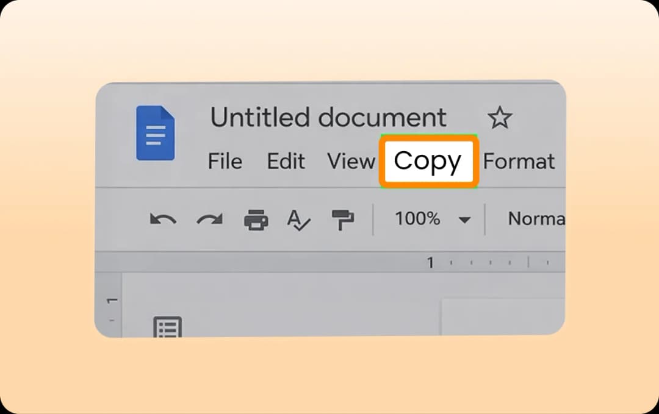Select the Undo icon
The width and height of the screenshot is (659, 414).
(x=164, y=219)
